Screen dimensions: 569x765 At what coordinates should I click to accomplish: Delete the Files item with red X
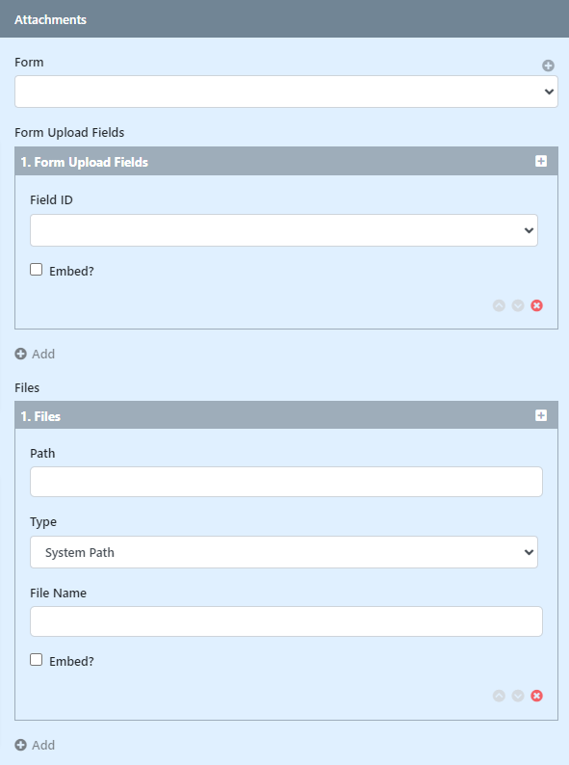537,696
